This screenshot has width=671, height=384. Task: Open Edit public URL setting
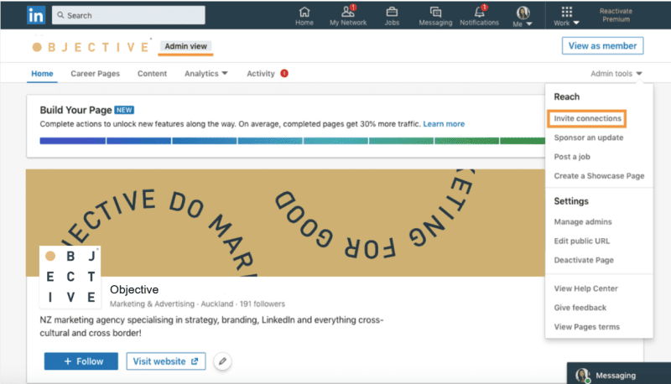click(582, 241)
